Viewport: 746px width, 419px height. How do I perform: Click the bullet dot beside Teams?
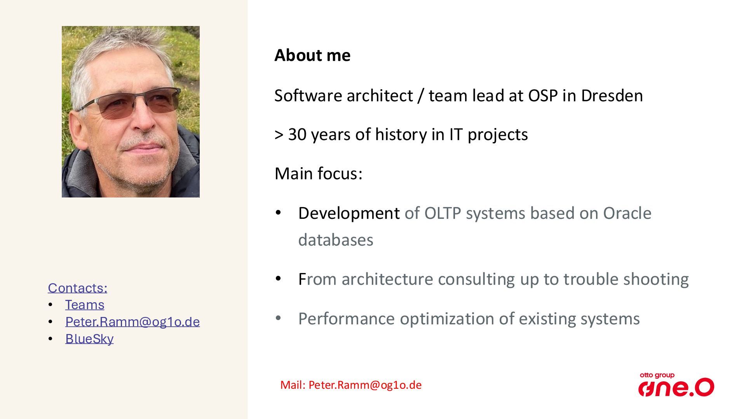51,305
